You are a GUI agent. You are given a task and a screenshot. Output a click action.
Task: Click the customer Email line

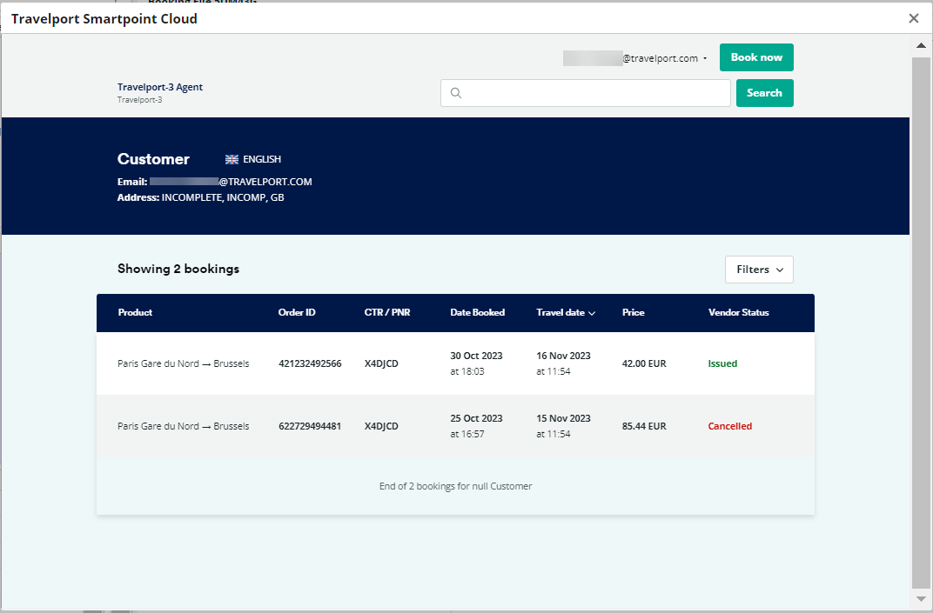(x=215, y=182)
